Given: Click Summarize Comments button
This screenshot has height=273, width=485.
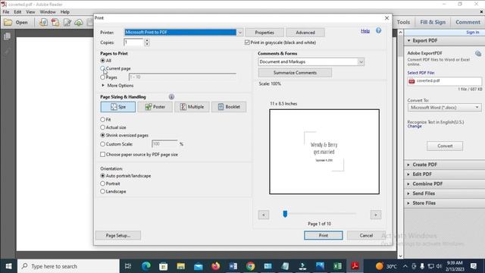Looking at the screenshot, I should coord(295,73).
